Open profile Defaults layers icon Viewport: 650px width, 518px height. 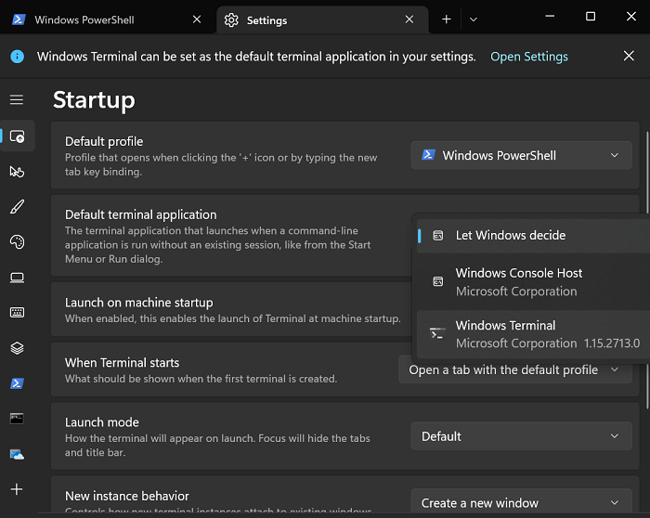17,347
